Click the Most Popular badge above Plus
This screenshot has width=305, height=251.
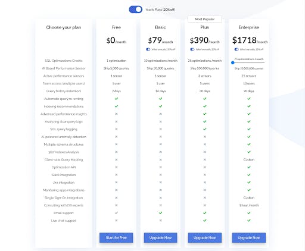tap(204, 19)
